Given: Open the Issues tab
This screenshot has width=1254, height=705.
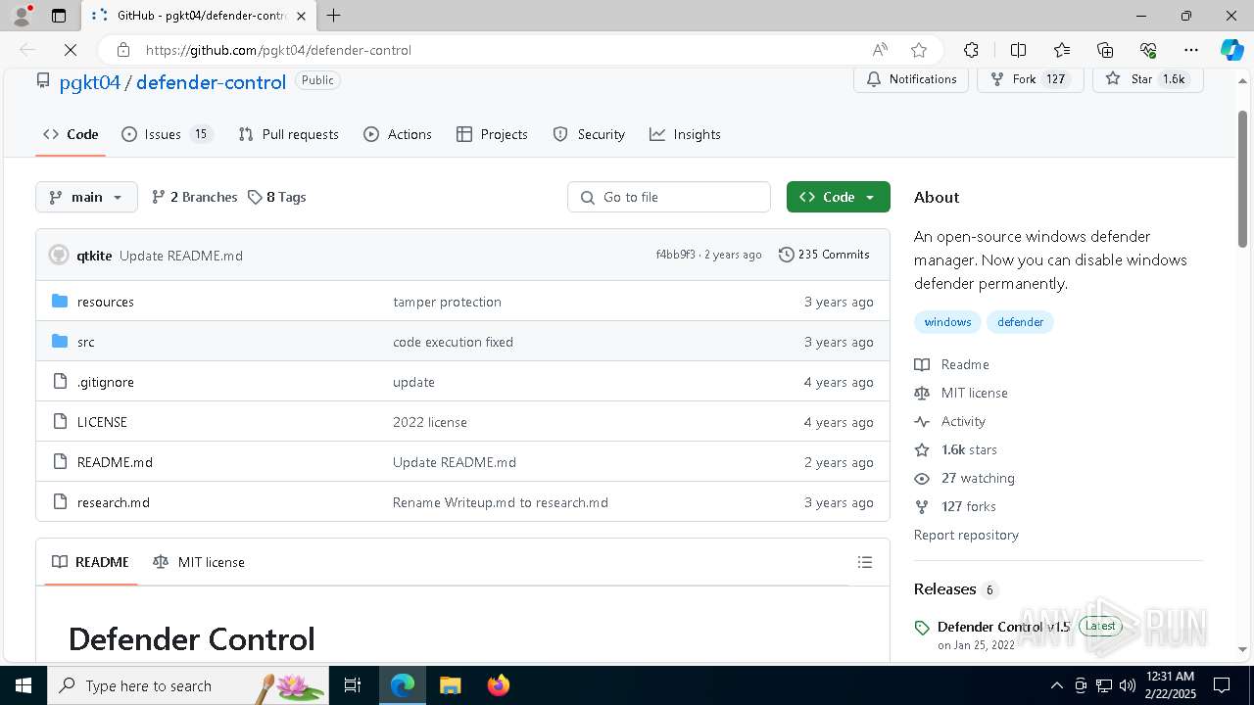Looking at the screenshot, I should (167, 134).
